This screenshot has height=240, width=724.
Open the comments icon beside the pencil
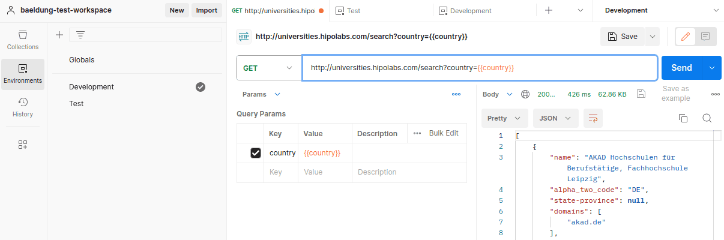tap(705, 37)
